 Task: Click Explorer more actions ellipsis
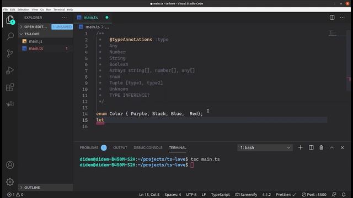click(x=65, y=18)
